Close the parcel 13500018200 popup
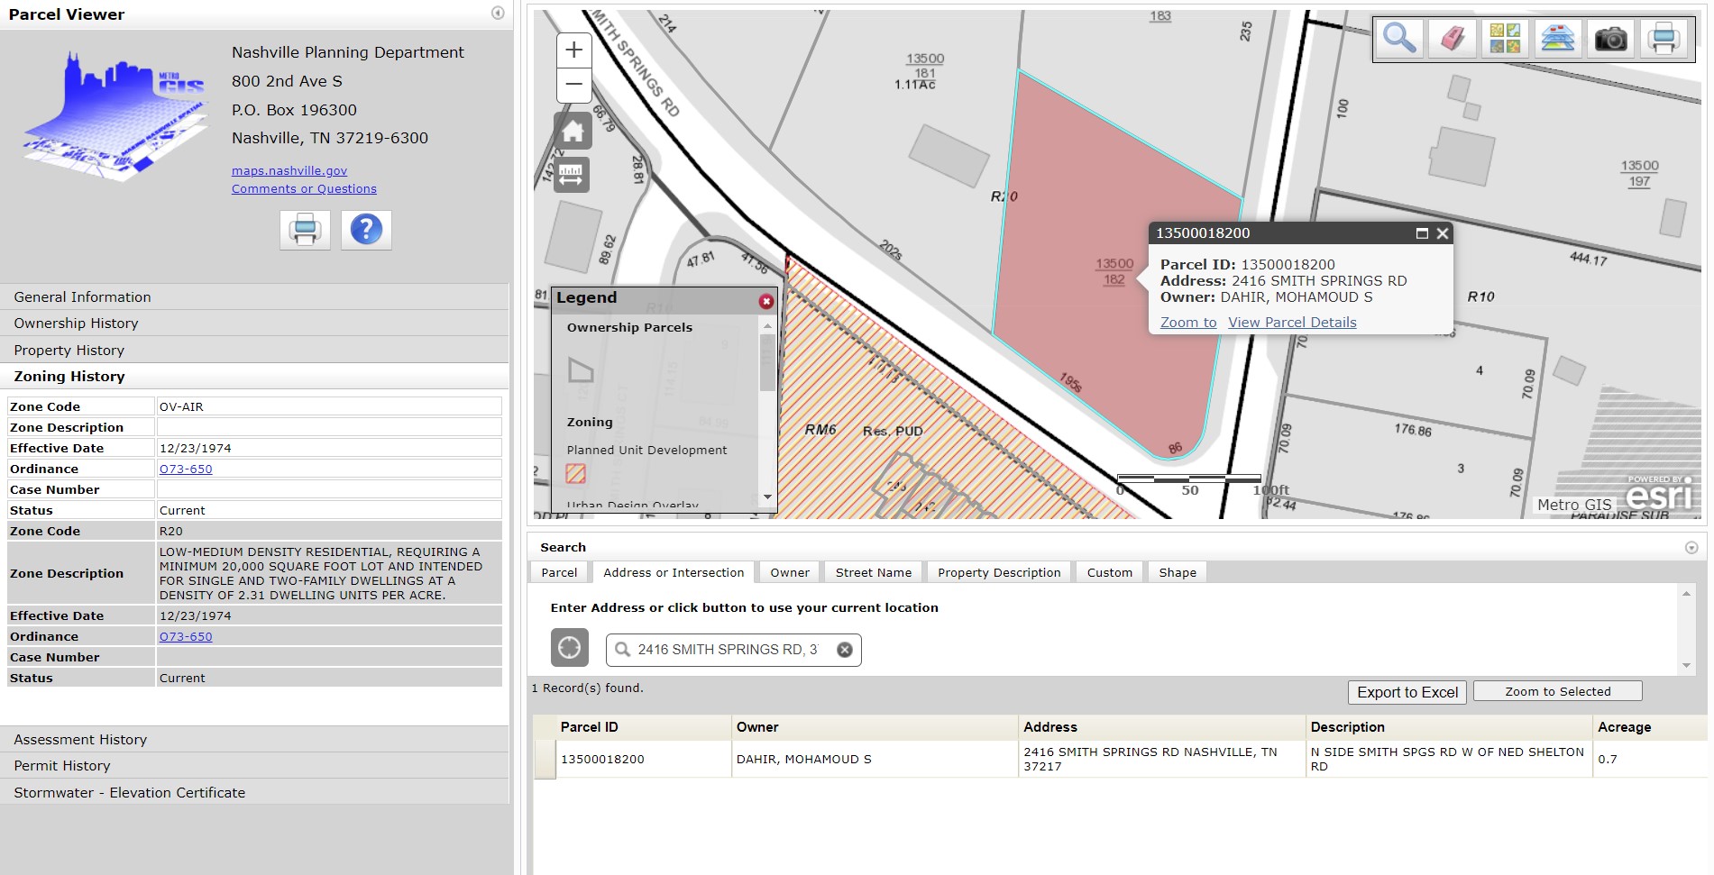The image size is (1714, 875). point(1443,233)
